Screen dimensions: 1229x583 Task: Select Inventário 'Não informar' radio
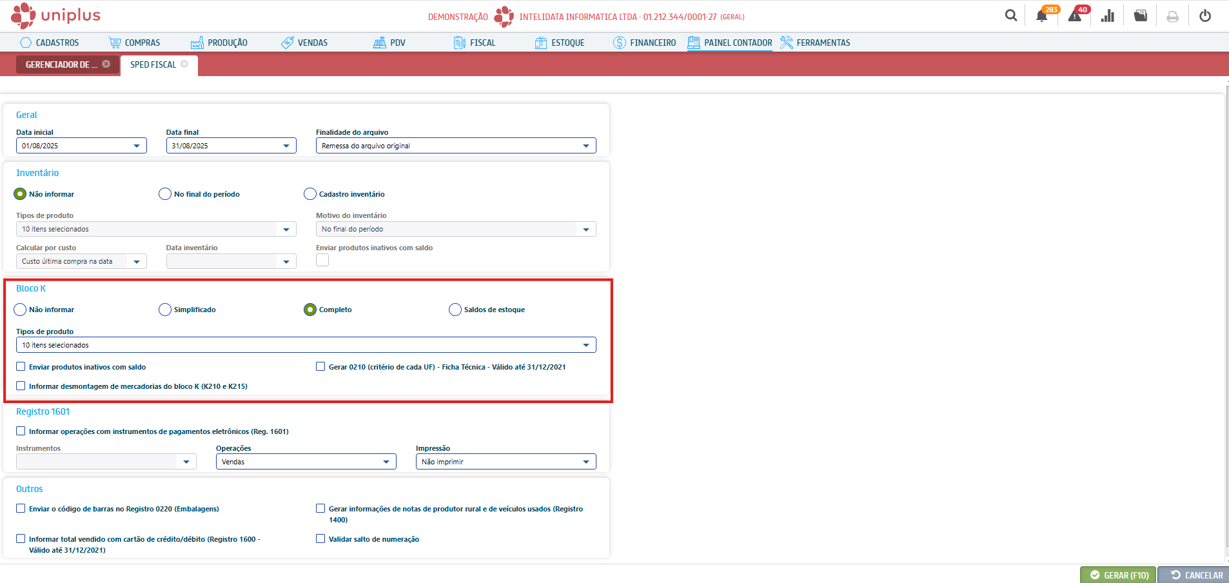pyautogui.click(x=20, y=193)
